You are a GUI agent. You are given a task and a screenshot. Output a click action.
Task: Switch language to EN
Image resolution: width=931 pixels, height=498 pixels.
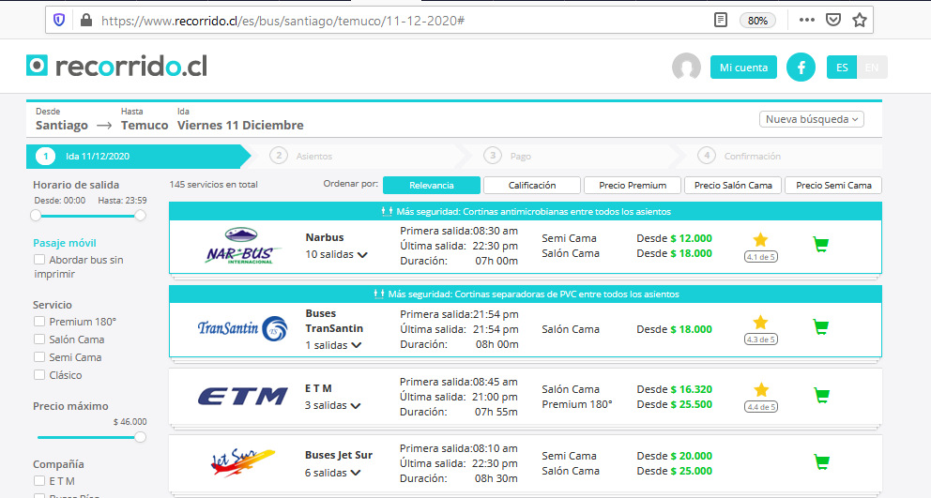pyautogui.click(x=872, y=68)
